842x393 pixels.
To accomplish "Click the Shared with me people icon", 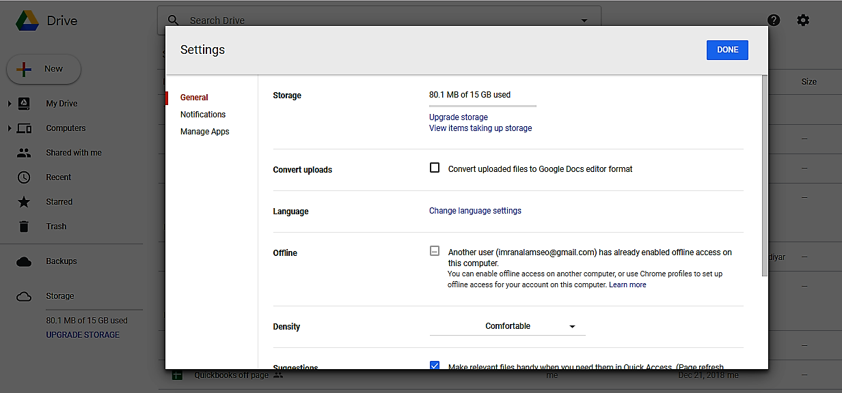I will tap(24, 153).
